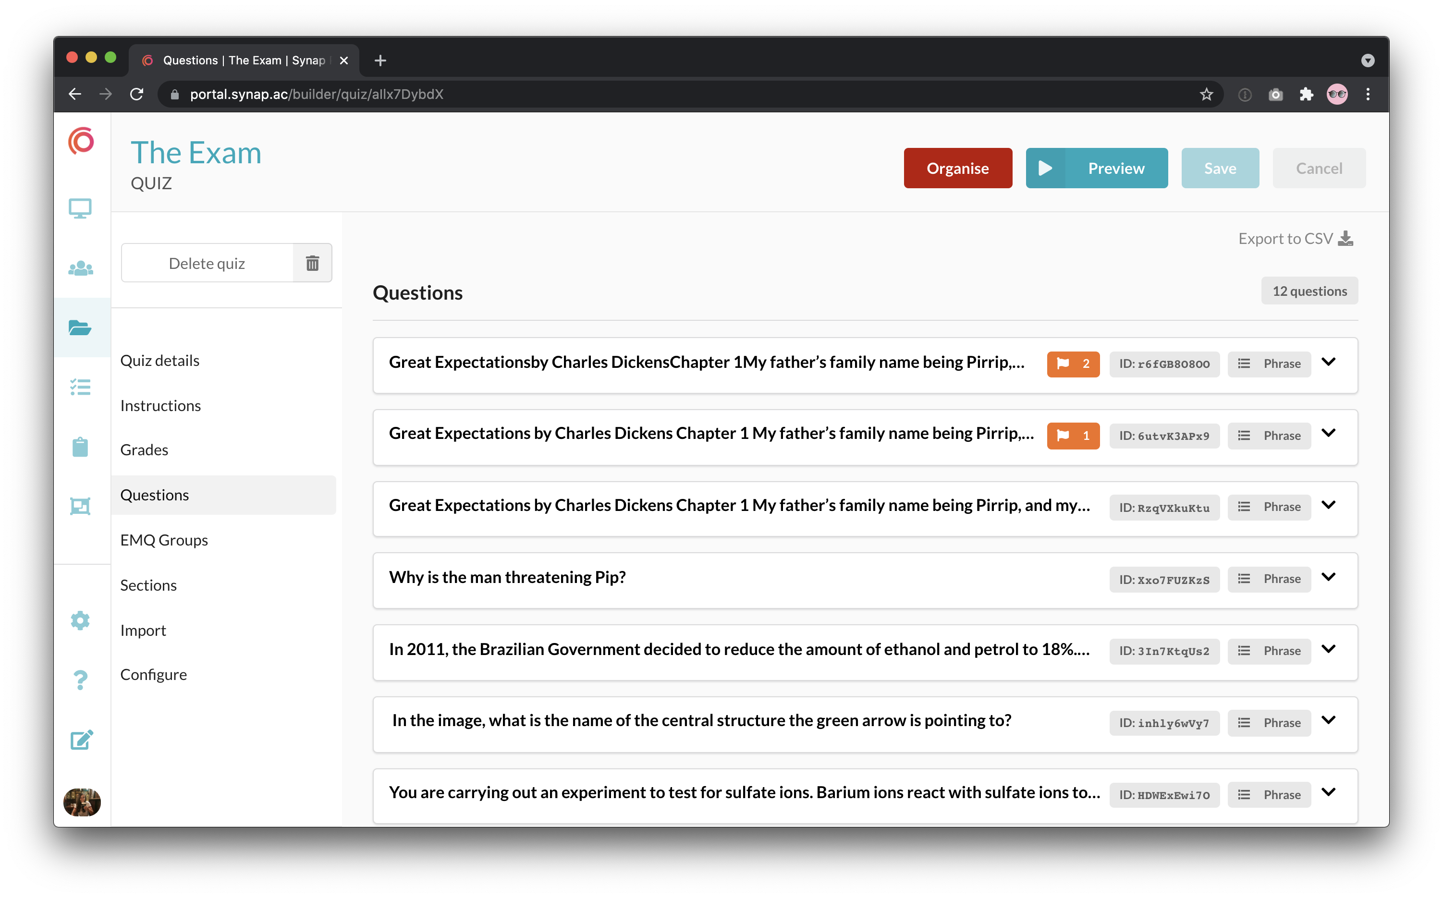Open Import in the side menu
Viewport: 1443px width, 898px height.
tap(143, 630)
